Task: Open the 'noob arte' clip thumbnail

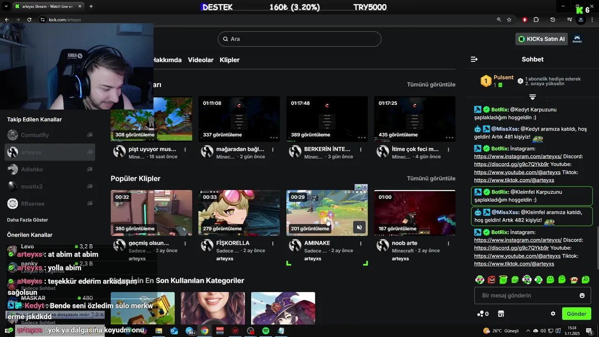Action: [415, 212]
